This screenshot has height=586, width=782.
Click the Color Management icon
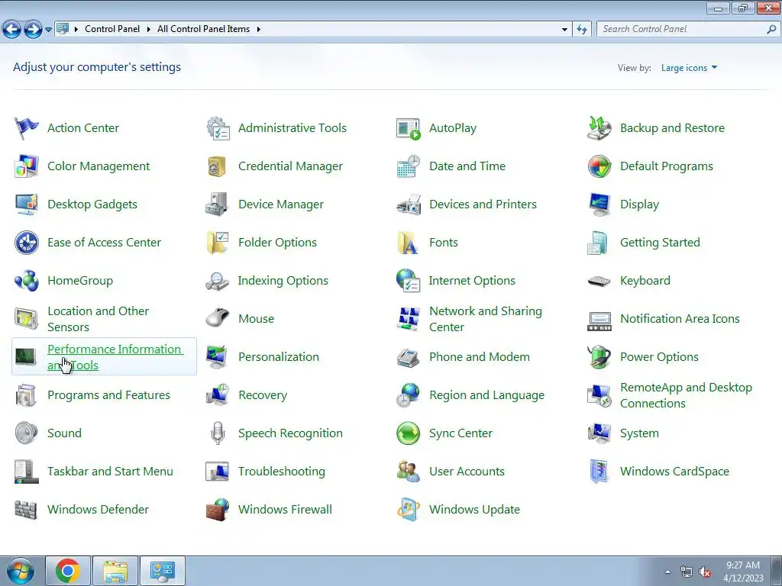pos(26,166)
